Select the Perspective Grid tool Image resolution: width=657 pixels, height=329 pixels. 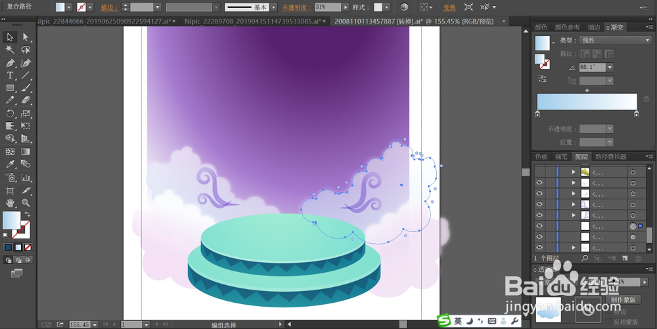click(26, 138)
